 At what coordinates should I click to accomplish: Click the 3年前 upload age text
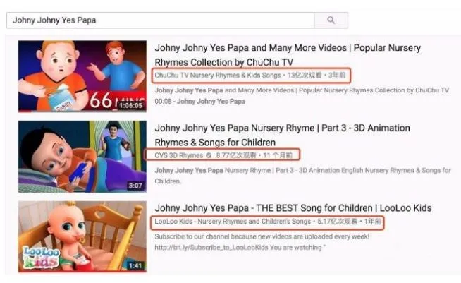(x=337, y=76)
